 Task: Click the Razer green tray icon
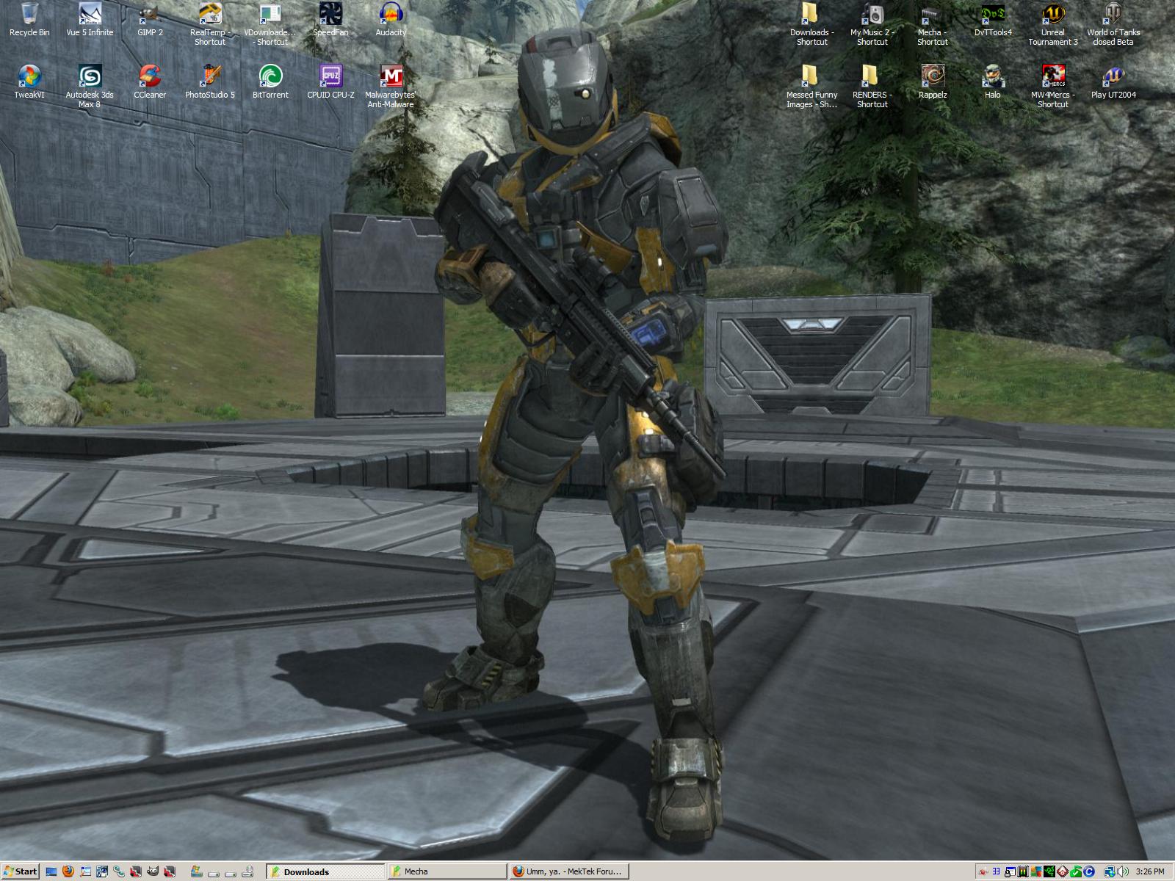coord(1049,871)
